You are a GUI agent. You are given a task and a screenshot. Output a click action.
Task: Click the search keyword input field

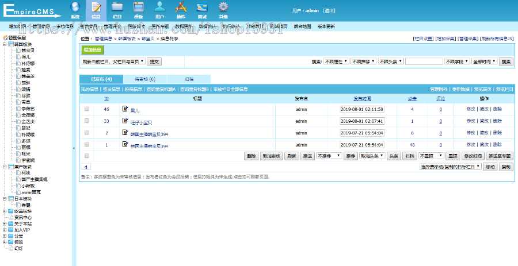[424, 61]
